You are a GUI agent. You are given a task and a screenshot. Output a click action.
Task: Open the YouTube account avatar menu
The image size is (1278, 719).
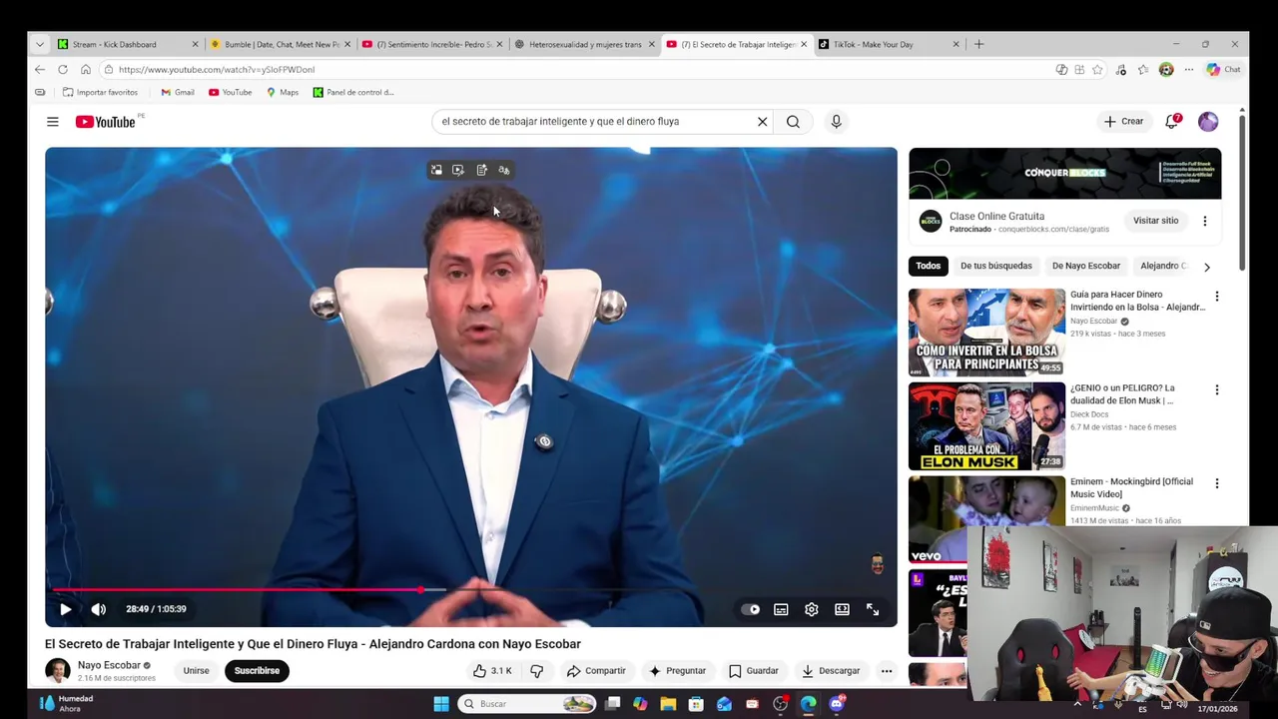coord(1208,122)
